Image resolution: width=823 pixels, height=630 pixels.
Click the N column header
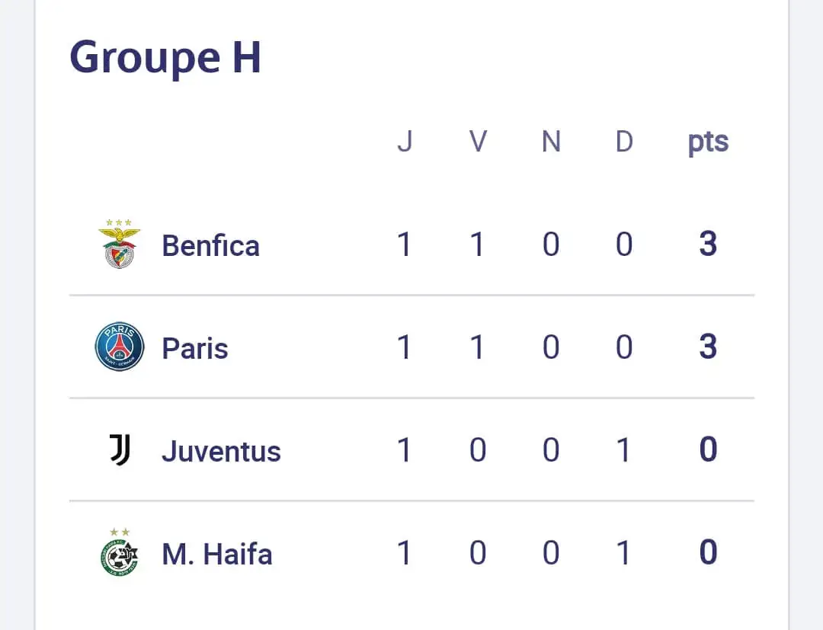(x=551, y=142)
